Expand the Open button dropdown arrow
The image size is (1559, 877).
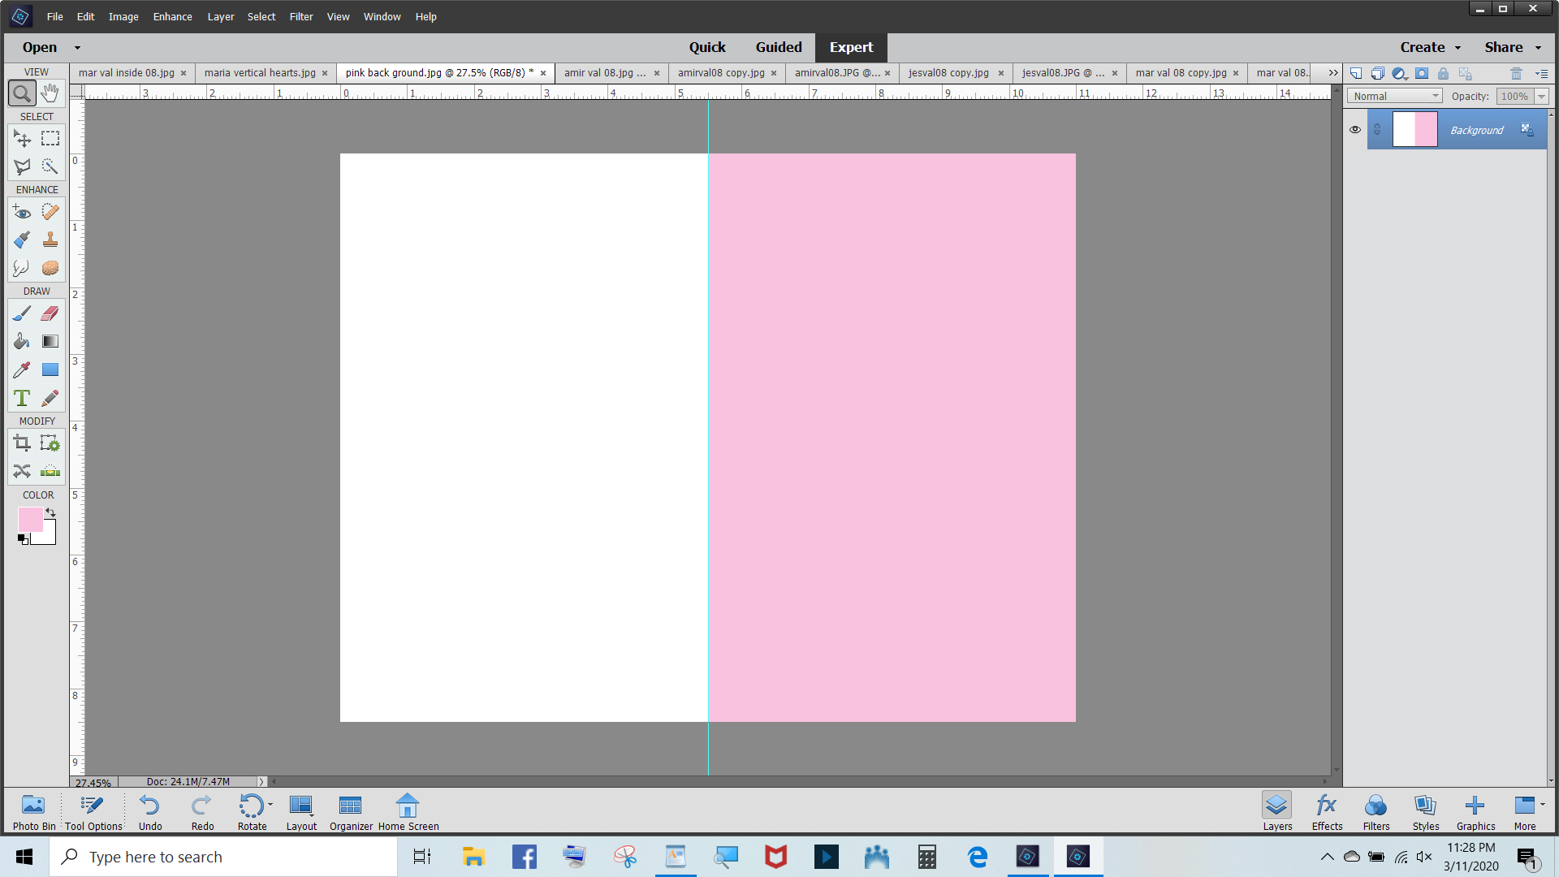point(77,47)
